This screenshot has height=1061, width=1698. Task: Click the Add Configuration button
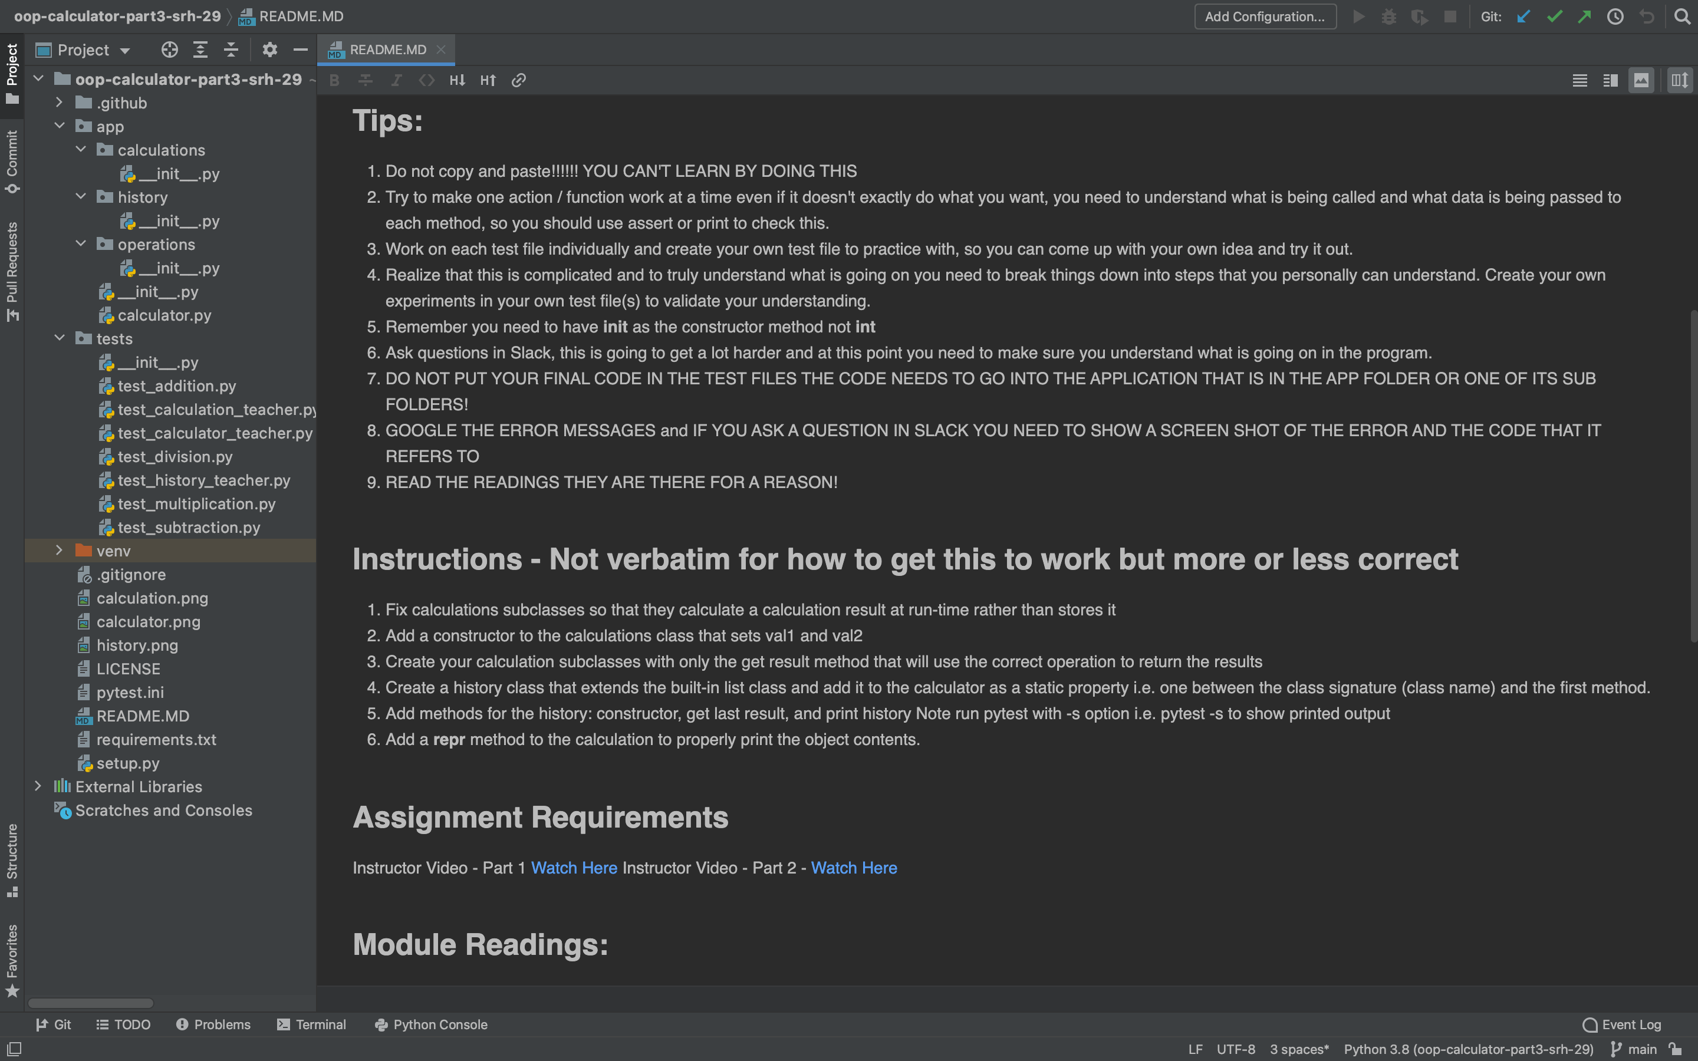click(x=1265, y=16)
